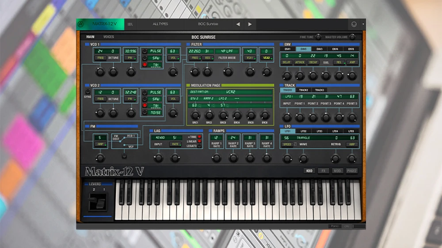Click the envelope ATTACK button
Viewport: 442px width, 248px height.
tap(300, 63)
